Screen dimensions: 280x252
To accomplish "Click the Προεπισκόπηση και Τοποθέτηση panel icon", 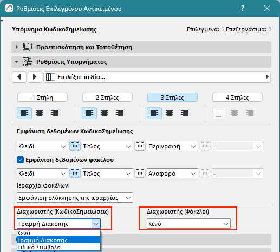I will point(28,47).
